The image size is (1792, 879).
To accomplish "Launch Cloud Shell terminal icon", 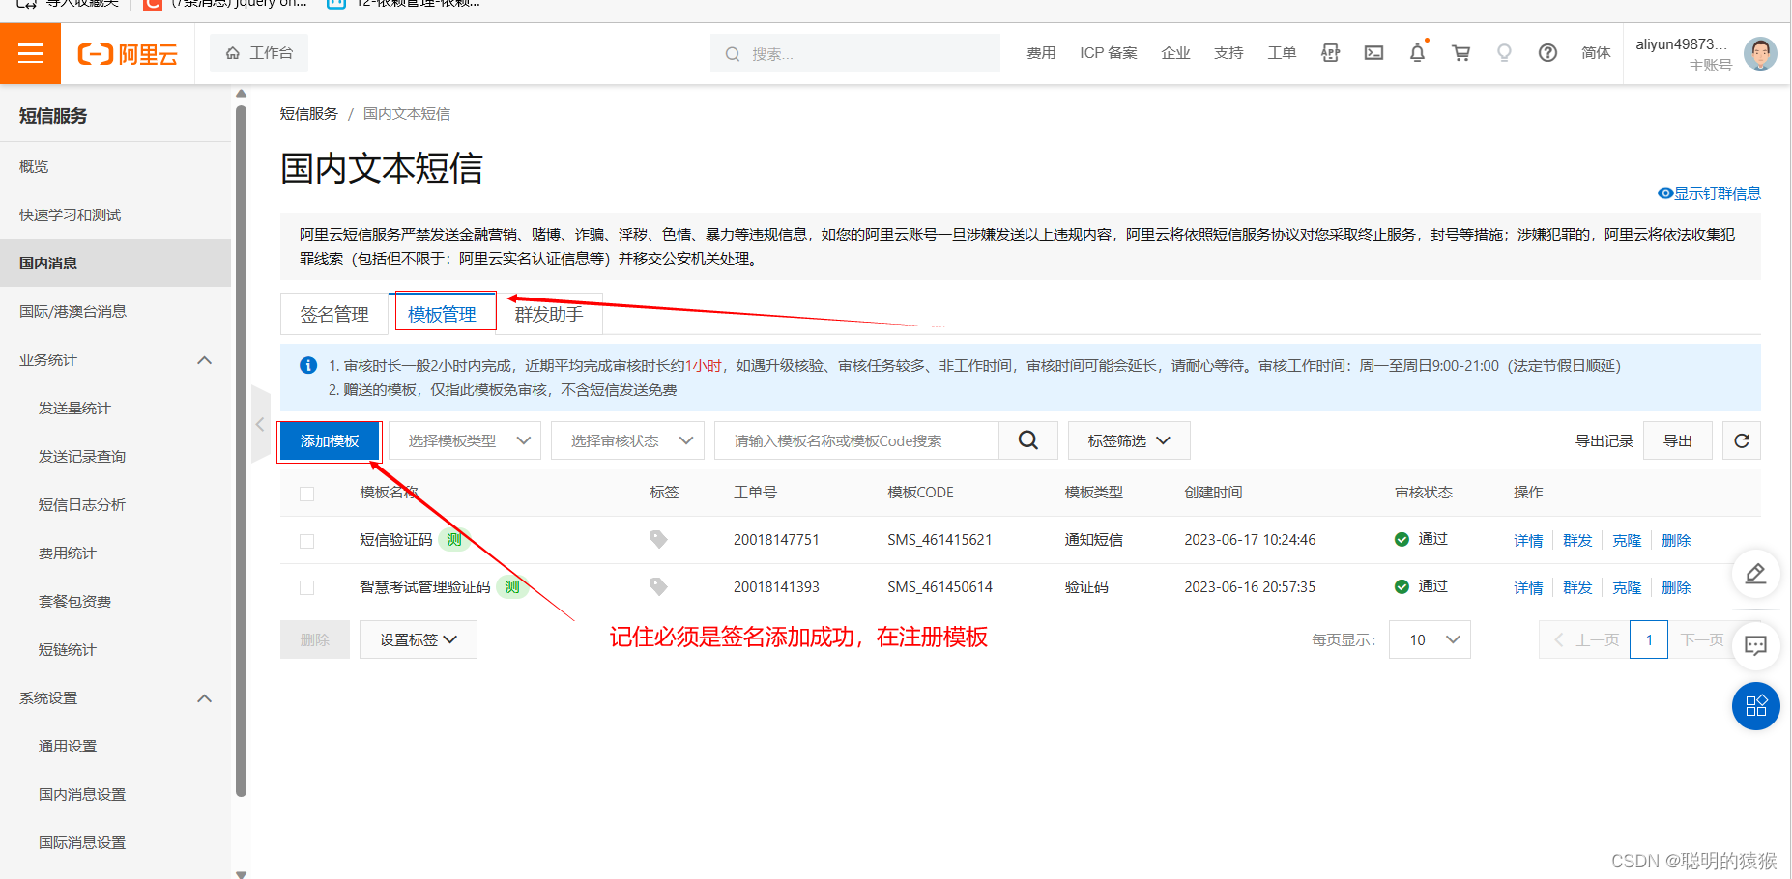I will click(x=1373, y=53).
